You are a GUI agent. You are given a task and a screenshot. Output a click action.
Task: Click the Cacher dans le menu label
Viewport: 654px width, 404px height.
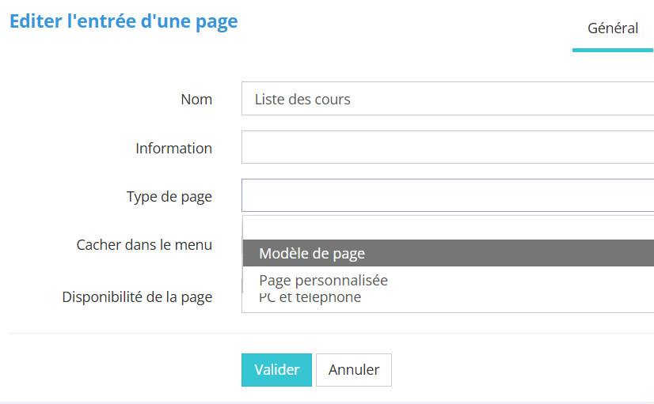click(144, 245)
